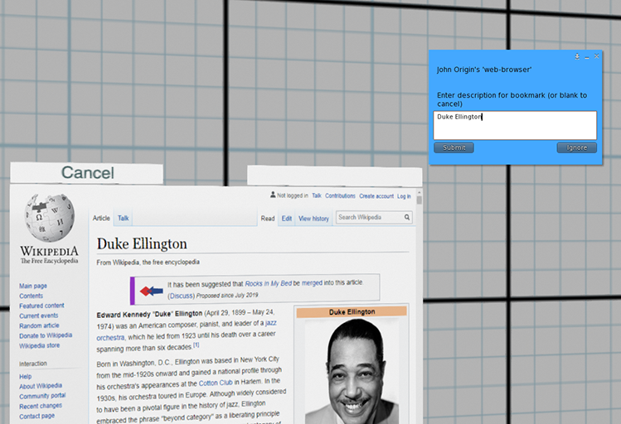Image resolution: width=621 pixels, height=424 pixels.
Task: Close the web-browser bookmark dialog
Action: tap(595, 56)
